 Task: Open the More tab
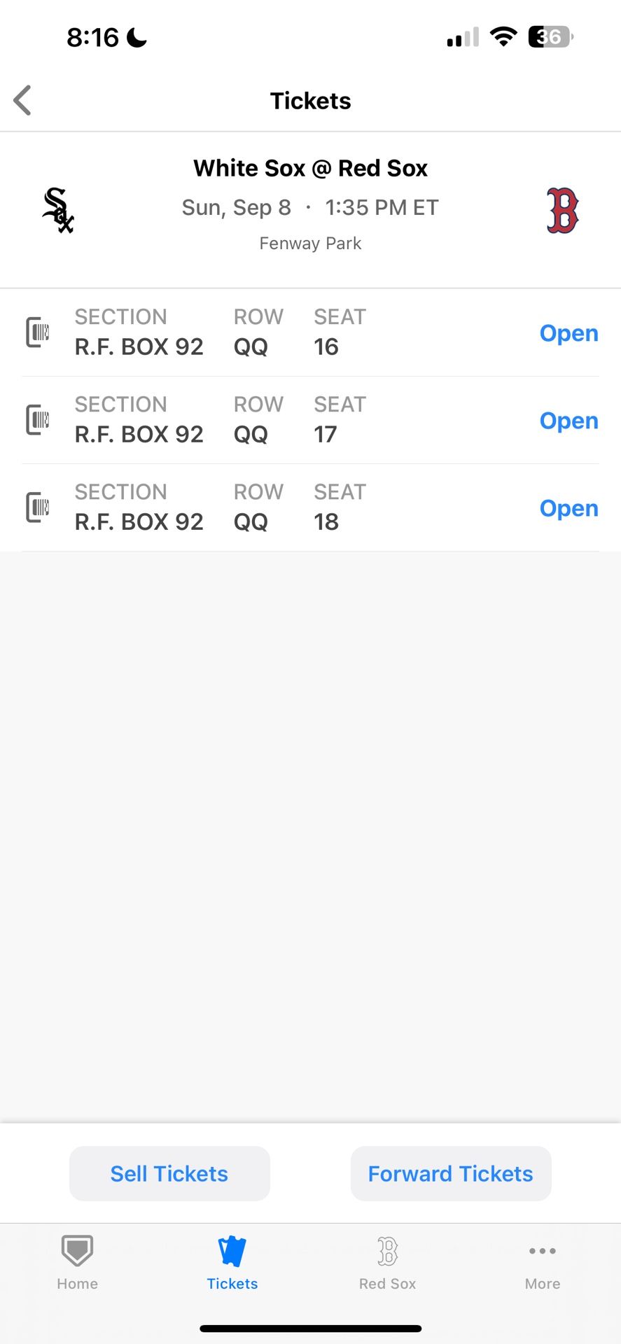543,1263
